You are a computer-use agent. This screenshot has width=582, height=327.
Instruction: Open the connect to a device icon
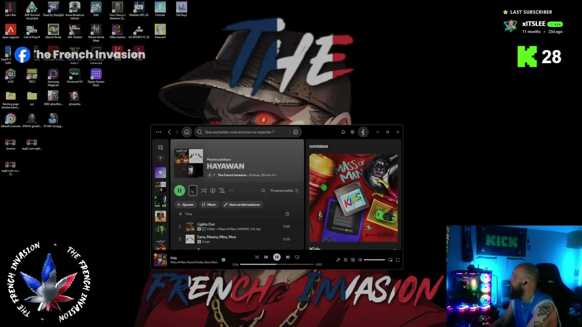pos(353,260)
